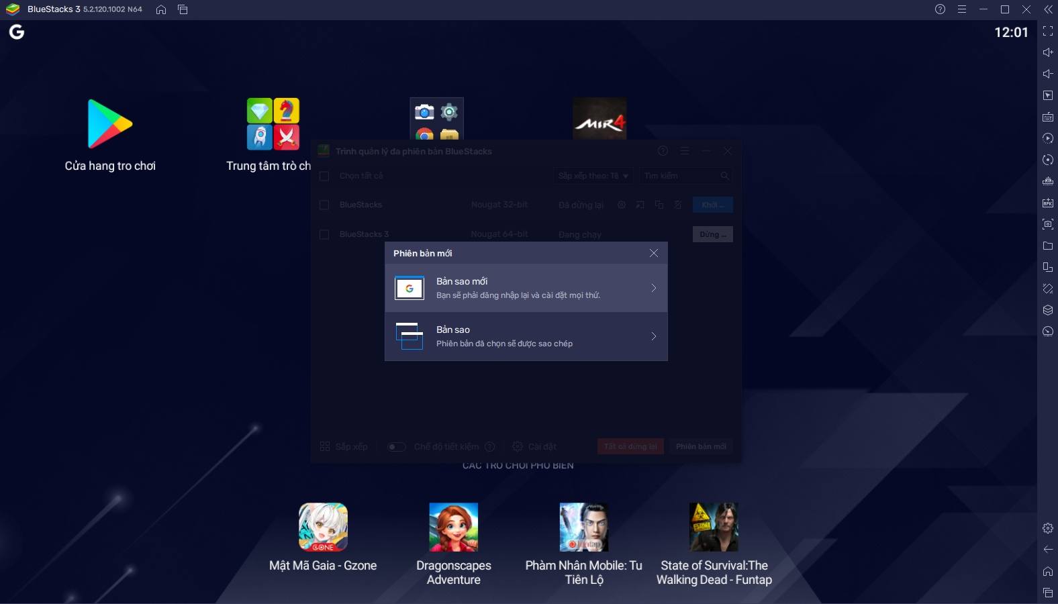Go to BlueStacks home via title bar icon
The height and width of the screenshot is (604, 1058).
pos(161,9)
